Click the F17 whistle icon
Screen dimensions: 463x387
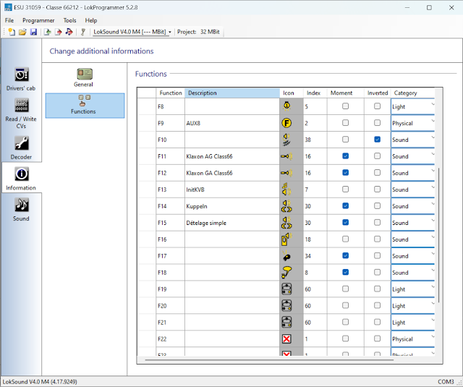[286, 256]
